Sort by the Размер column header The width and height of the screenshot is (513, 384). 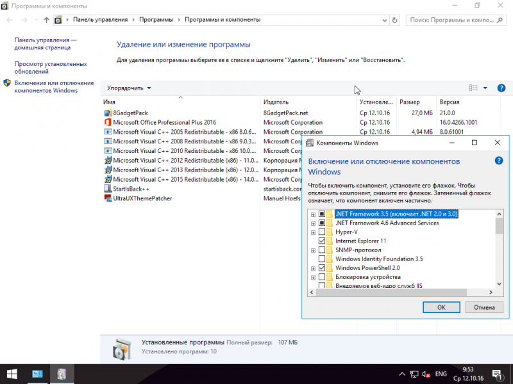coord(416,102)
